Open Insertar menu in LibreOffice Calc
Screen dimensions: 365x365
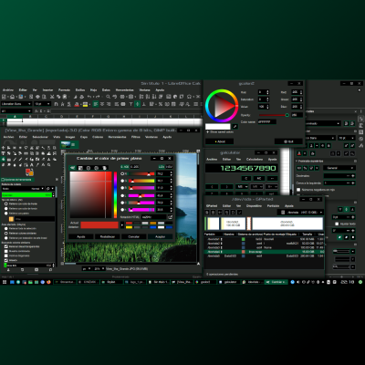coord(47,90)
